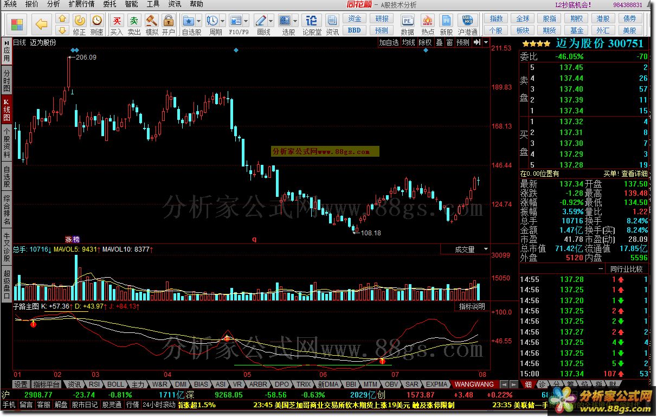Click the 查看详细 view details link
This screenshot has height=417, width=657.
634,174
